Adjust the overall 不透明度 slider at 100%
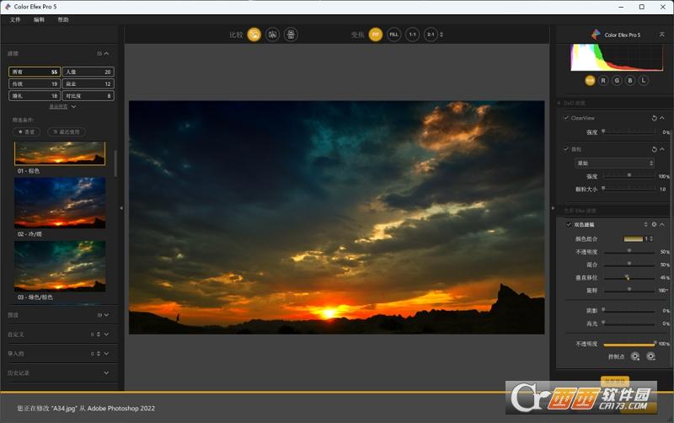This screenshot has width=674, height=423. tap(629, 344)
